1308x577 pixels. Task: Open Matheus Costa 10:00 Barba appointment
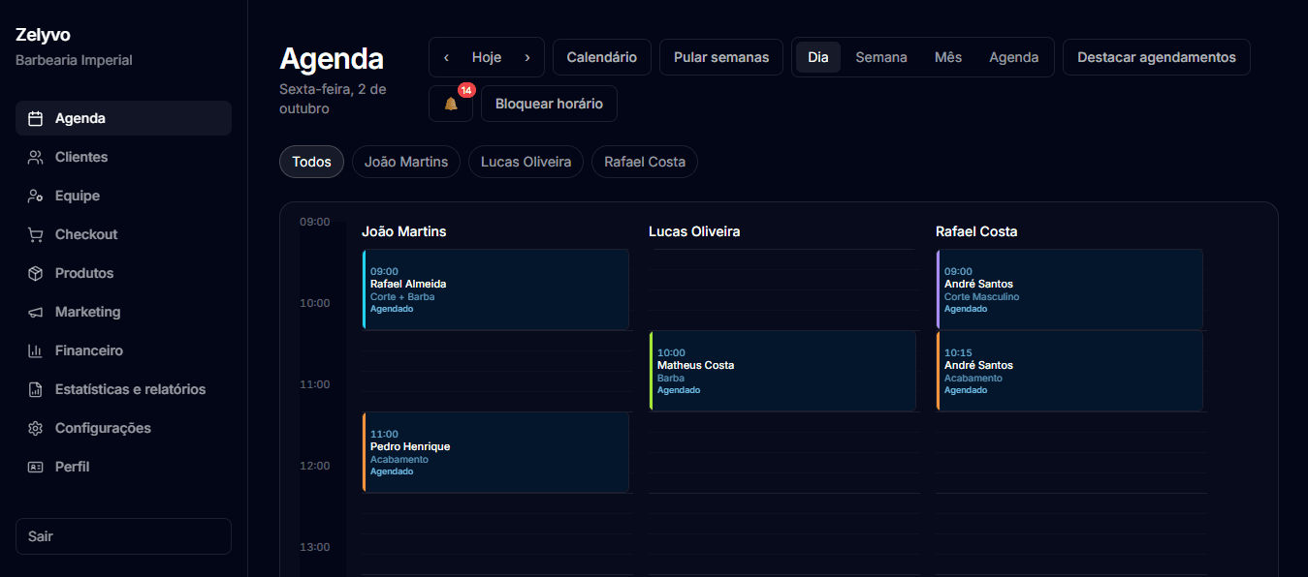click(782, 371)
